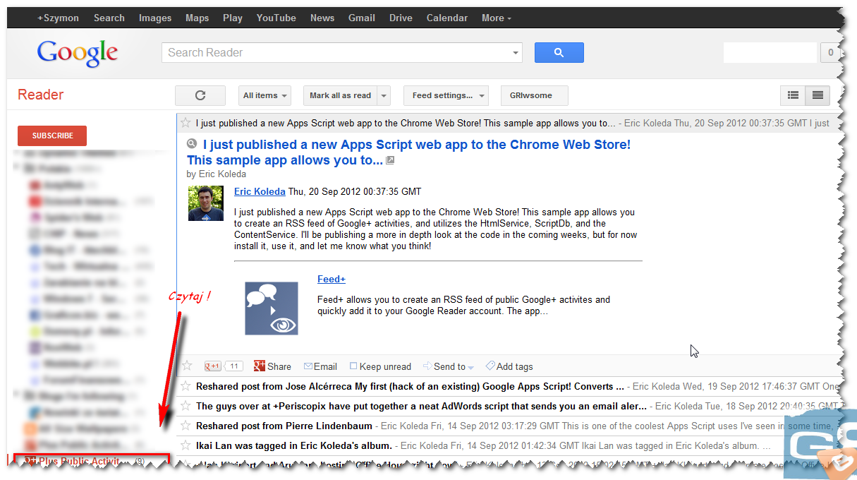This screenshot has width=857, height=480.
Task: Open the Jose Alcérreca reshared post row
Action: coord(509,386)
